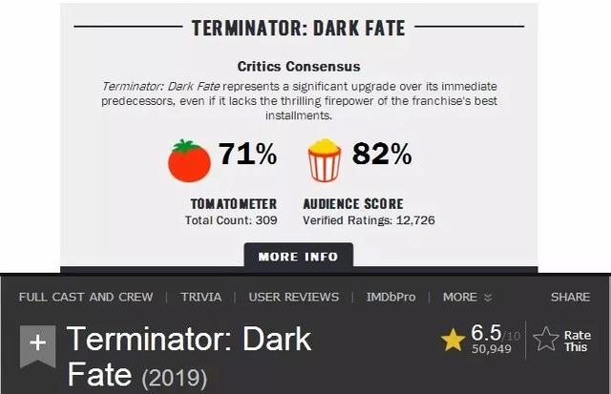This screenshot has width=611, height=394.
Task: Click the SHARE option
Action: click(570, 297)
